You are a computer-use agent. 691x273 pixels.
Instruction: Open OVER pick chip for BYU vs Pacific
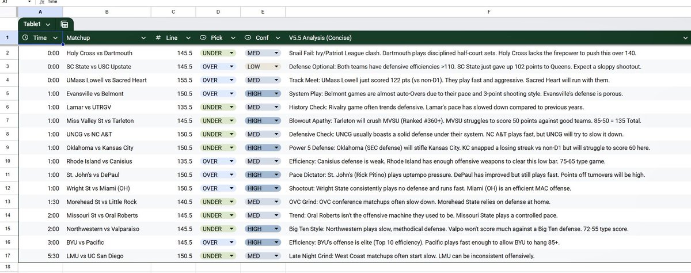[x=218, y=242]
